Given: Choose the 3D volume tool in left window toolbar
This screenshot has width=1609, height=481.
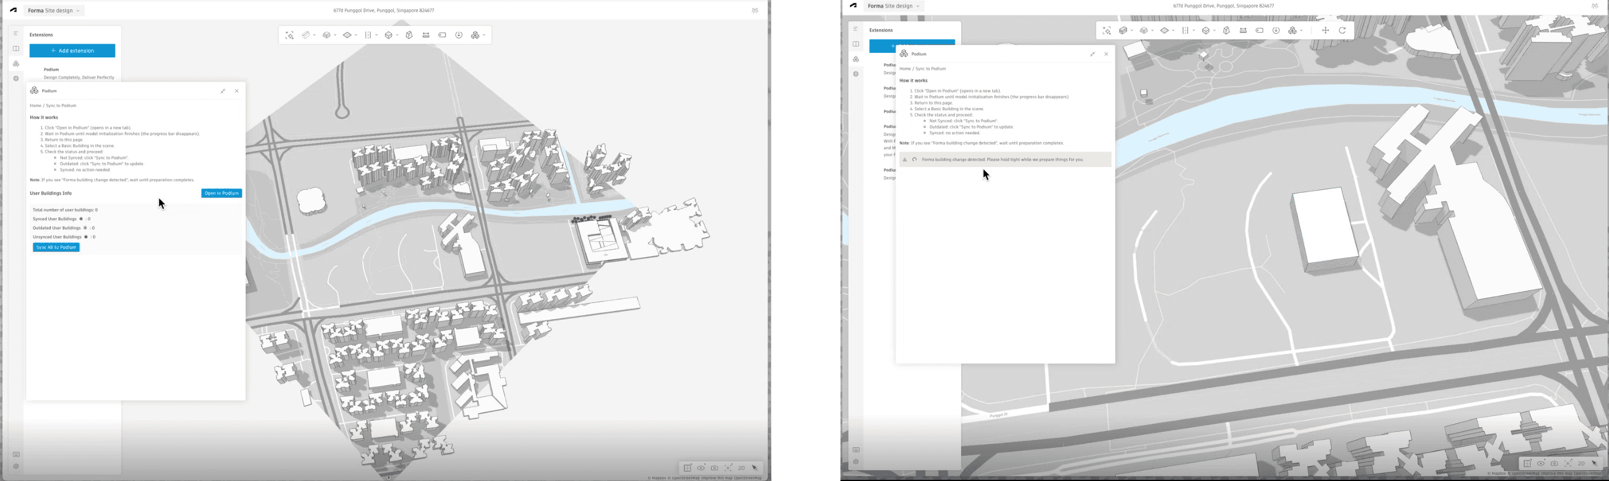Looking at the screenshot, I should point(326,36).
